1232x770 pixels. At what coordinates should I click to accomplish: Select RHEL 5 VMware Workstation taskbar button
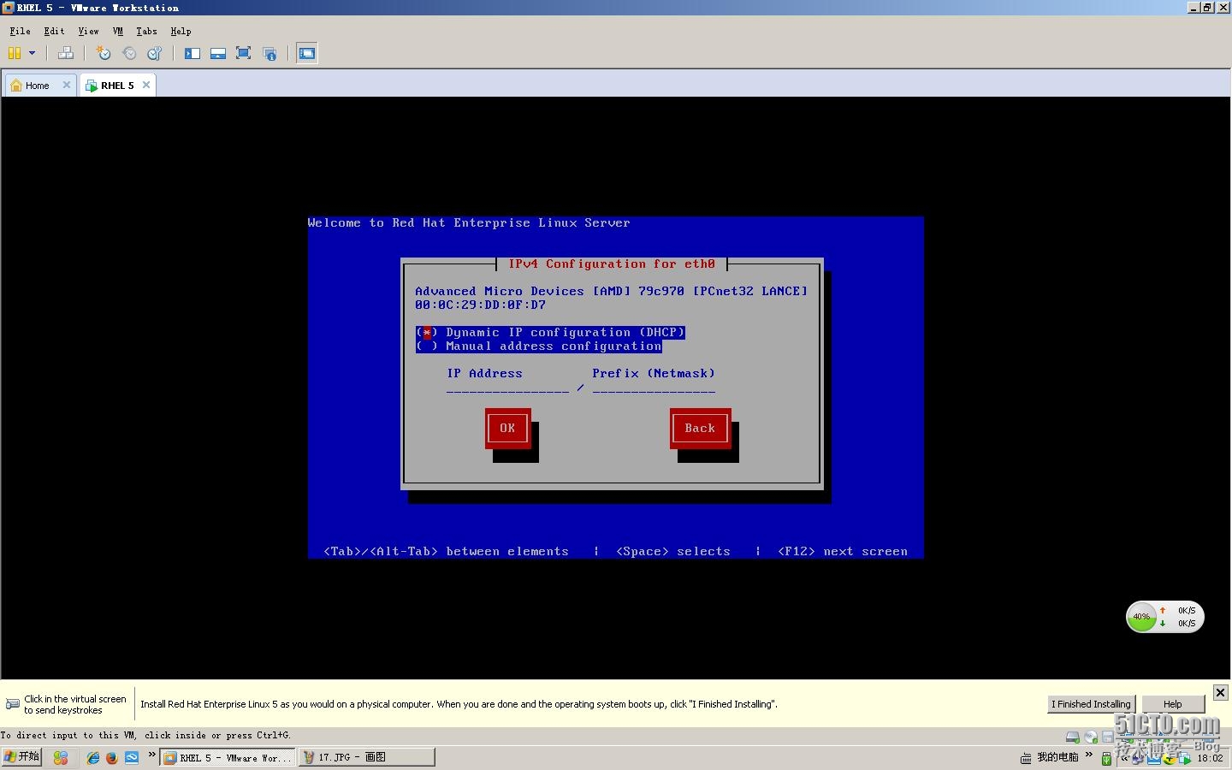pyautogui.click(x=228, y=757)
